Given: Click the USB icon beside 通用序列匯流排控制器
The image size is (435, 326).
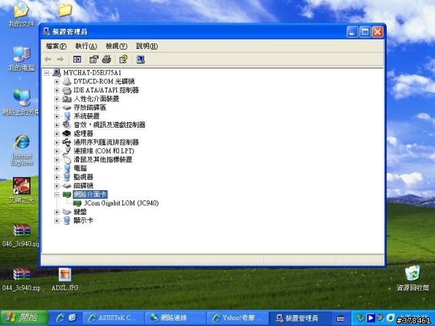Looking at the screenshot, I should point(67,142).
